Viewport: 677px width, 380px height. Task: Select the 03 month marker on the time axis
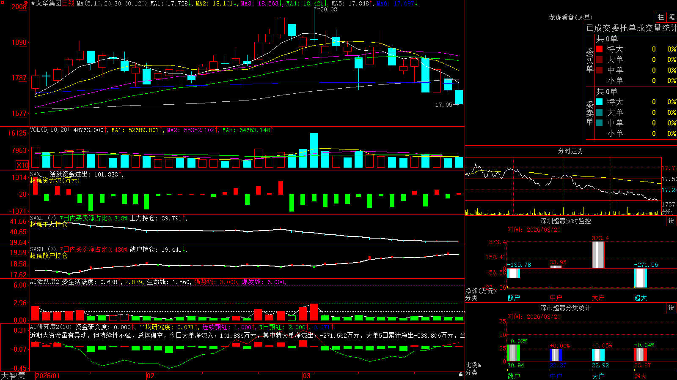point(307,376)
